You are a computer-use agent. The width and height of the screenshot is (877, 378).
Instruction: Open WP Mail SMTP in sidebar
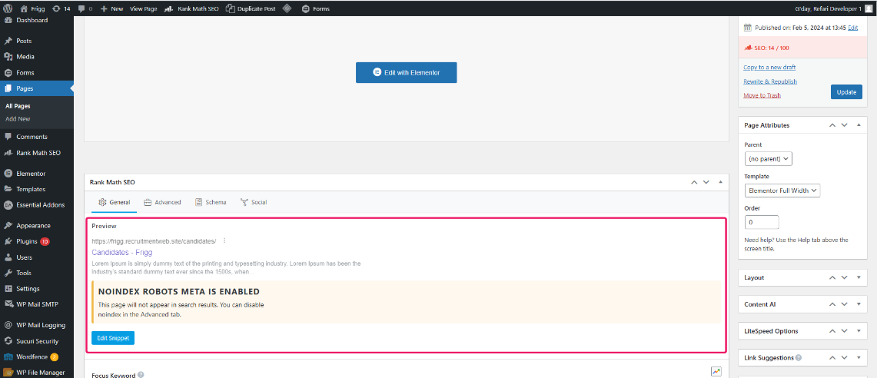tap(37, 304)
